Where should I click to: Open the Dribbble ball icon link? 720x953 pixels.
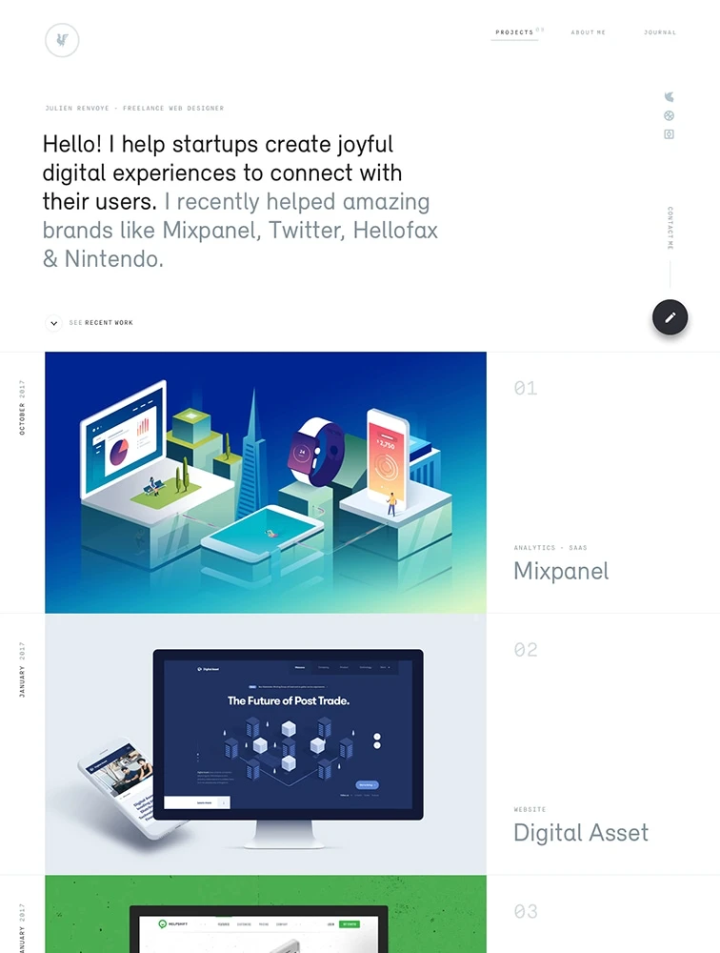coord(669,115)
